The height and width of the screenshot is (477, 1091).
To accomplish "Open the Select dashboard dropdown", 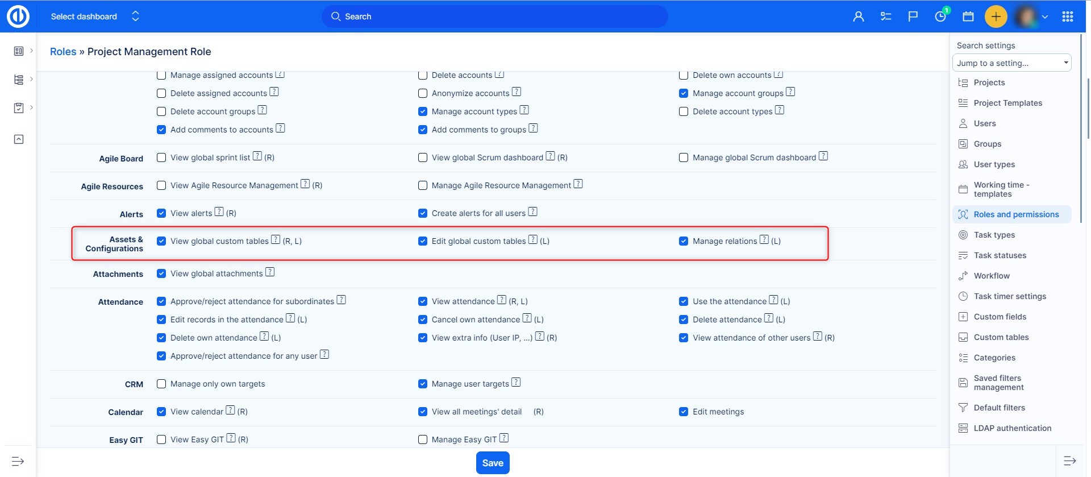I will (x=95, y=16).
